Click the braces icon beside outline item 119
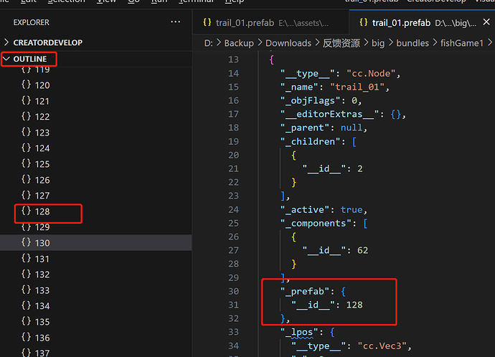This screenshot has height=357, width=495. 27,70
